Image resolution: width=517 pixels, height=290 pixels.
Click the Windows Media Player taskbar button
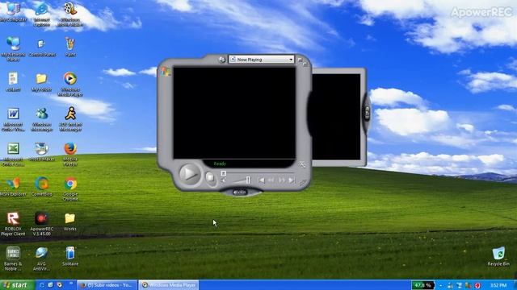point(169,285)
